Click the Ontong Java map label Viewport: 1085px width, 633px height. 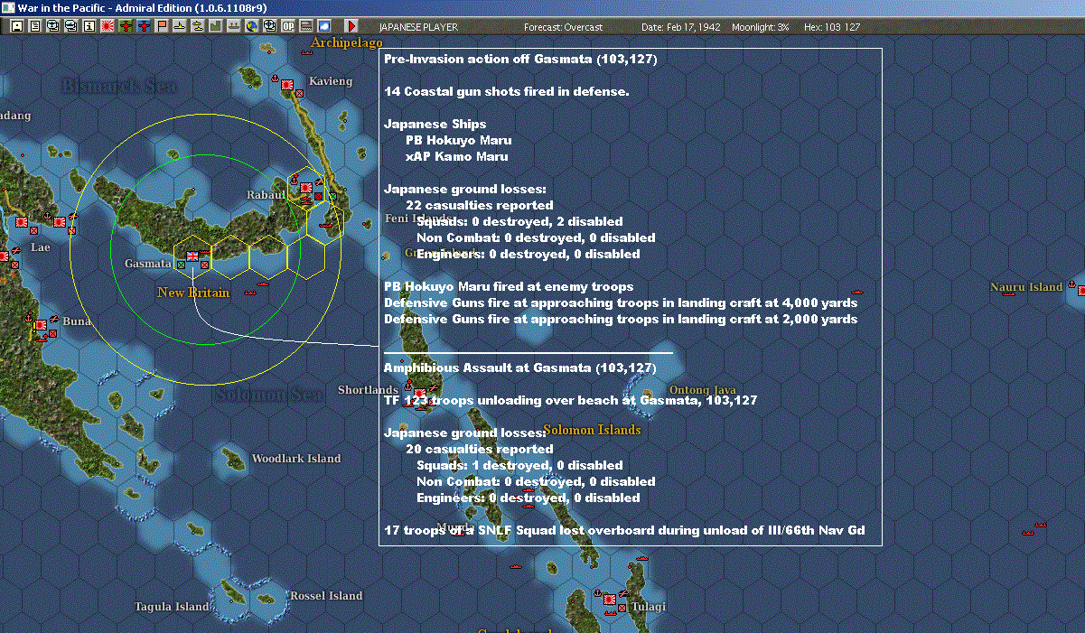(x=702, y=390)
